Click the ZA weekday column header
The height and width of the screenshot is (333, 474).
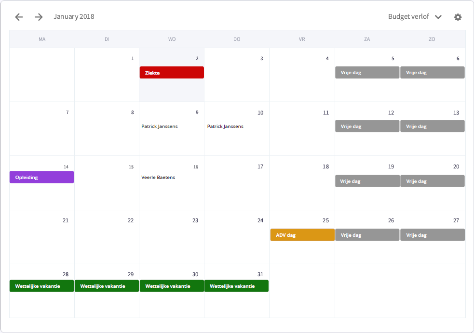click(x=367, y=39)
